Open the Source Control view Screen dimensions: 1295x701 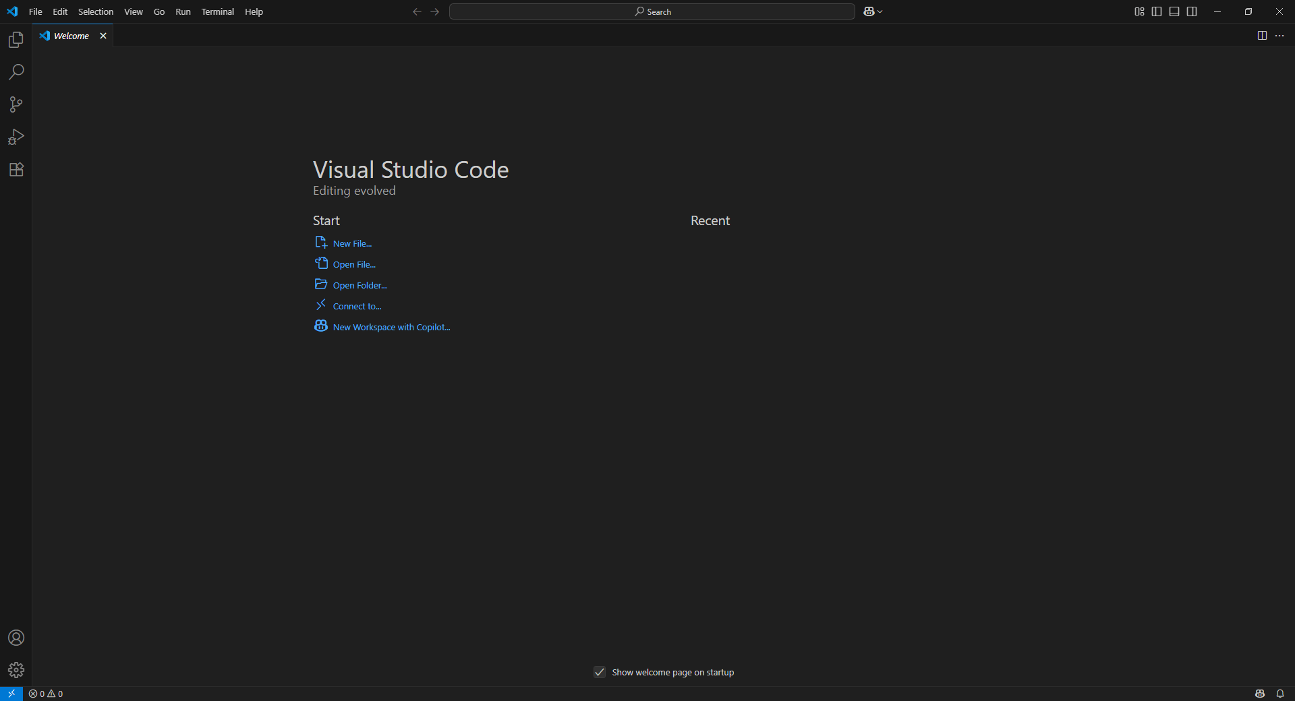[16, 104]
